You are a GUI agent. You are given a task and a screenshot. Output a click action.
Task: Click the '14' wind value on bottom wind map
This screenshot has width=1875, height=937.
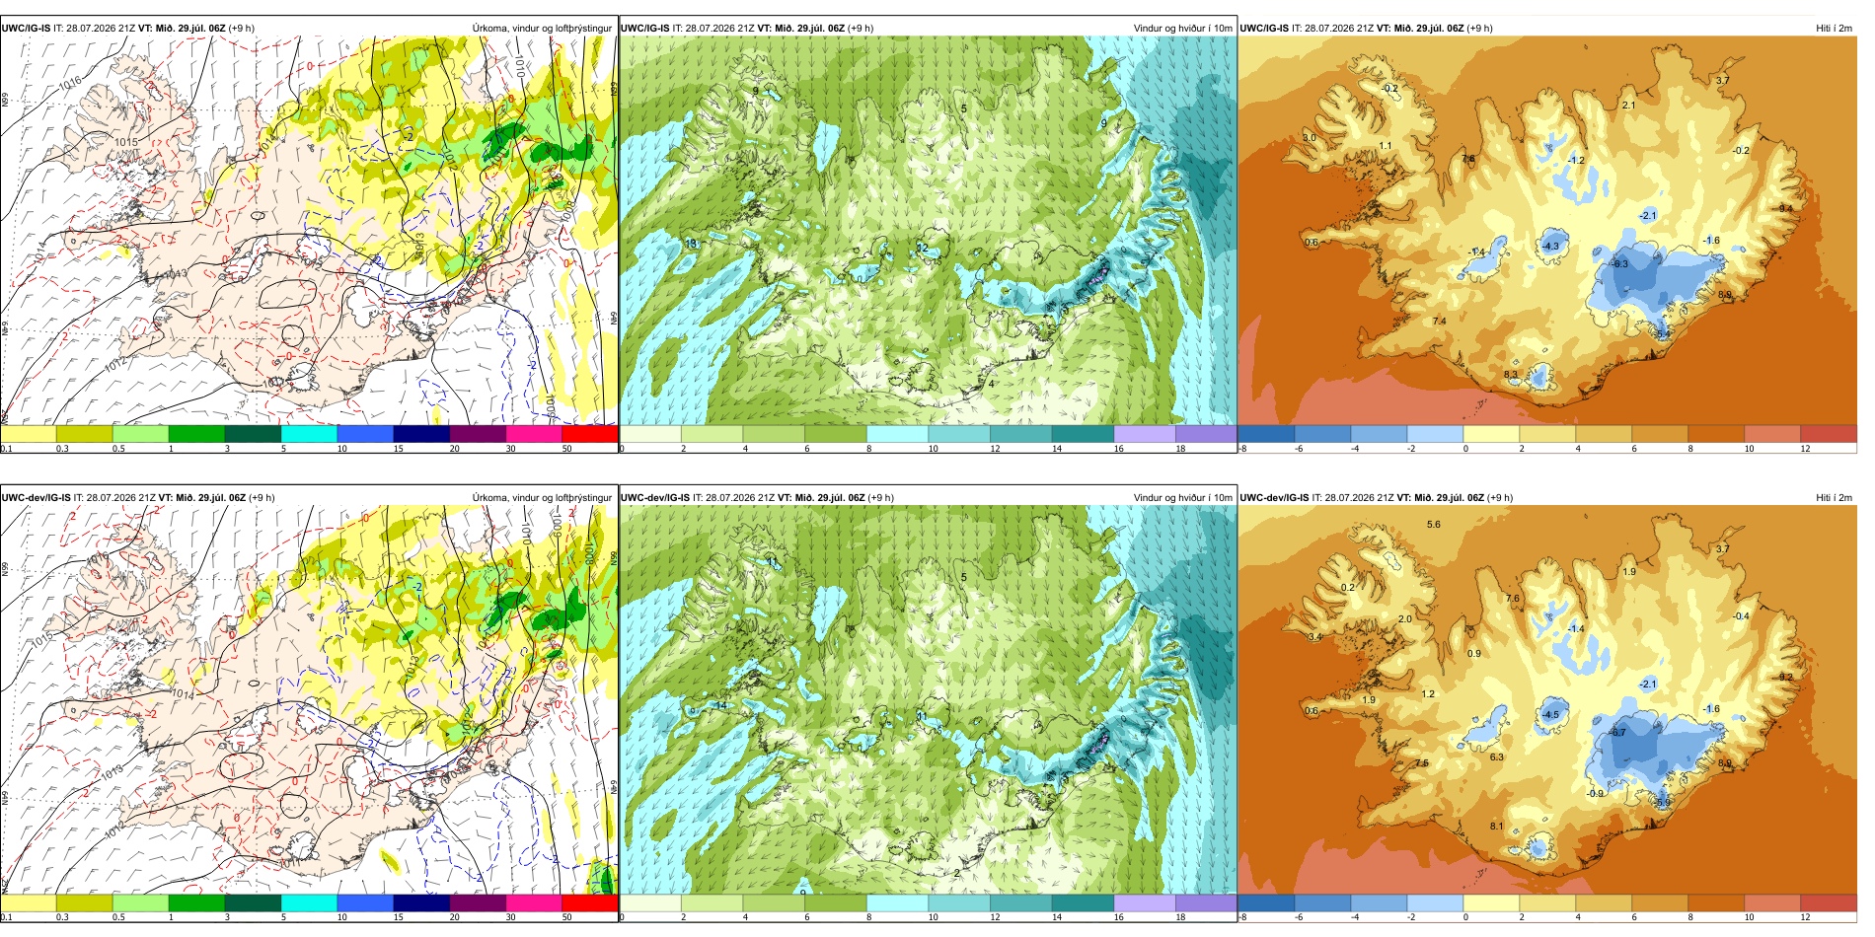[721, 705]
